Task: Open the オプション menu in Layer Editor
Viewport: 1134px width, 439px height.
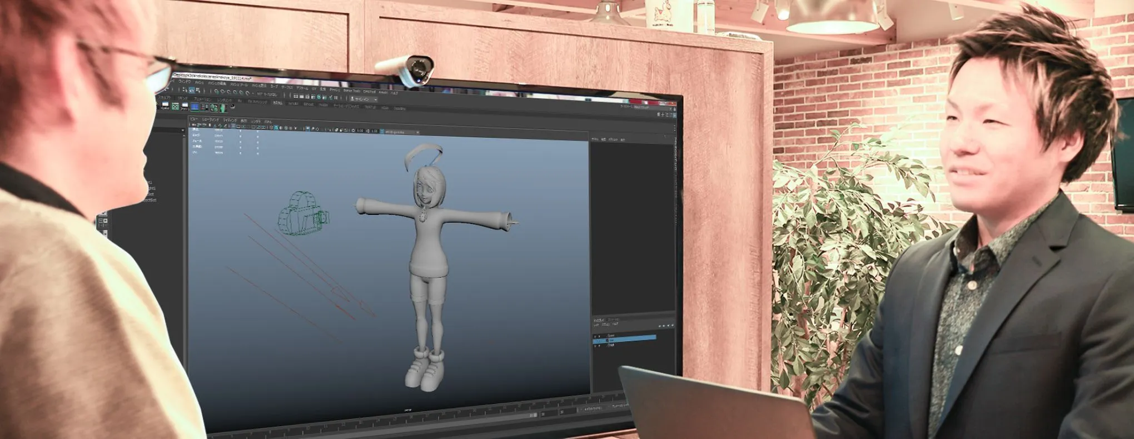Action: click(x=605, y=325)
